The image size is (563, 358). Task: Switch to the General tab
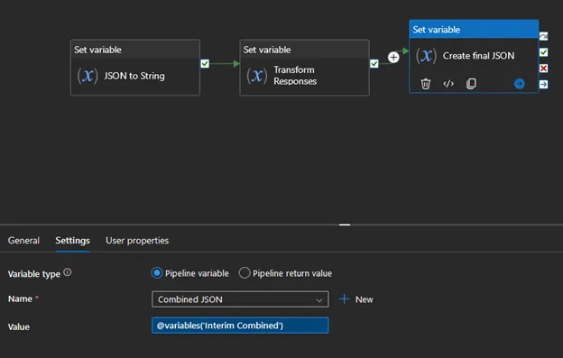point(23,241)
